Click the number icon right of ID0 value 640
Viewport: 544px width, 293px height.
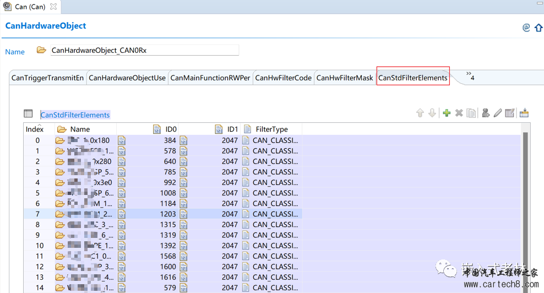tap(183, 161)
